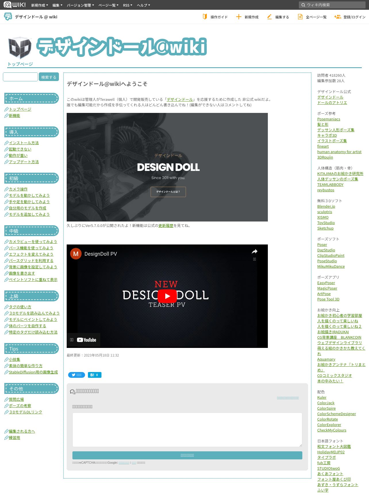Image resolution: width=369 pixels, height=495 pixels.
Task: Open the ClipStudioPaint link
Action: click(x=331, y=255)
